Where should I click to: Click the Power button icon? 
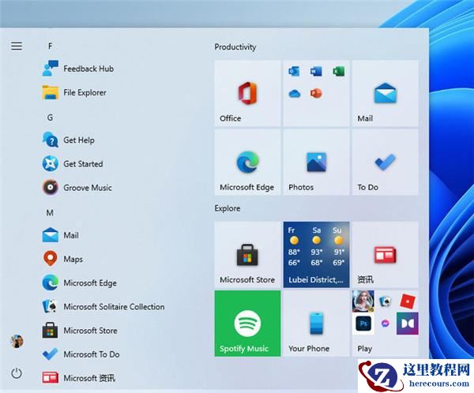[17, 373]
